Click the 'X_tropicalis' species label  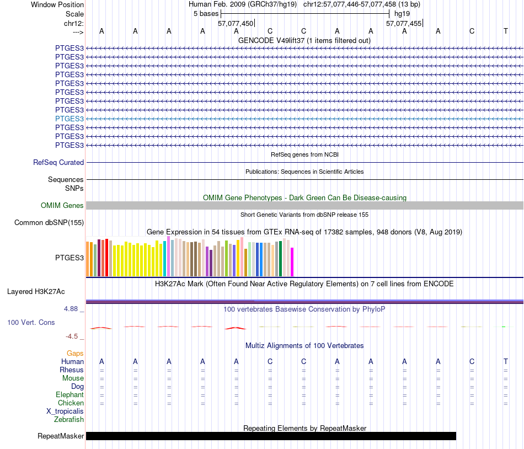(65, 411)
